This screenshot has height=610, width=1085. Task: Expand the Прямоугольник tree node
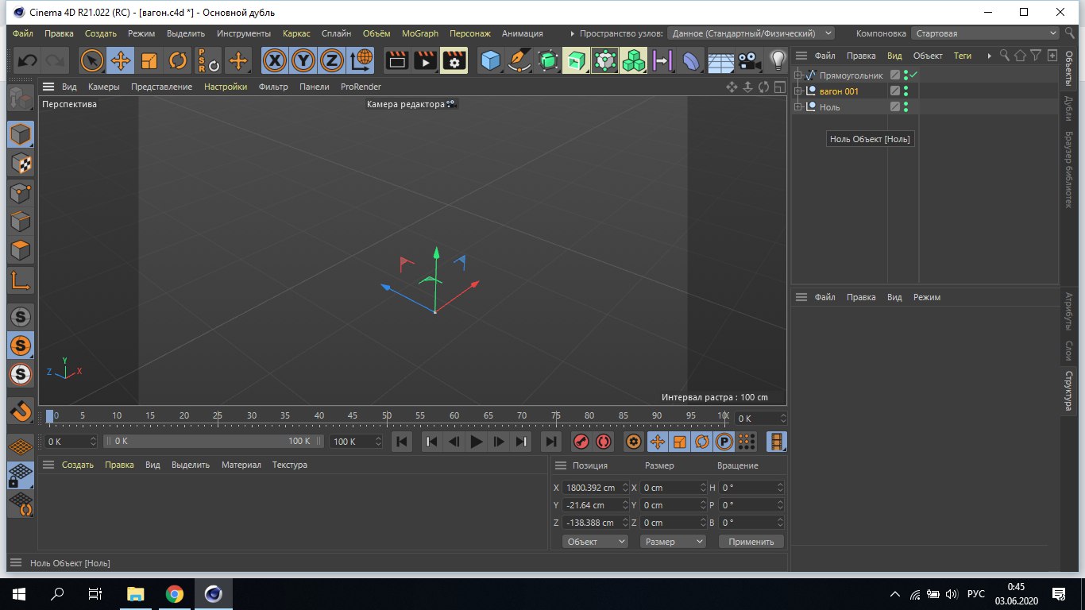point(798,75)
